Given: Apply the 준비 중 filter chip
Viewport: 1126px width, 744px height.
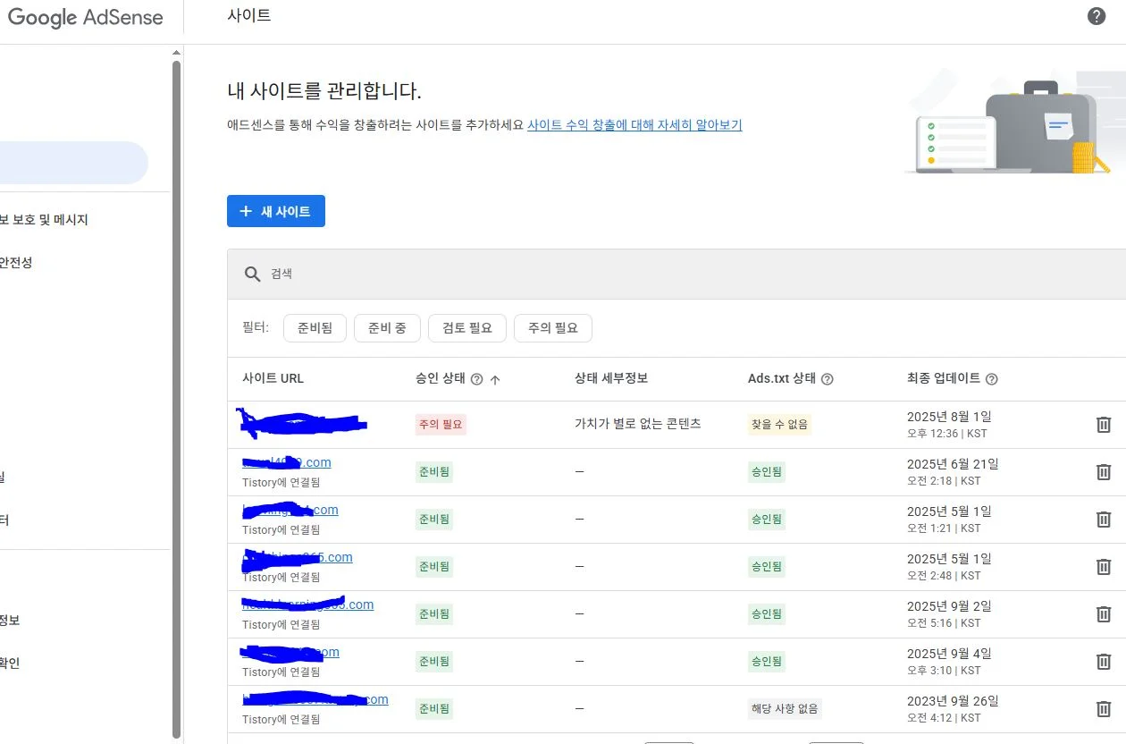Looking at the screenshot, I should (x=387, y=328).
